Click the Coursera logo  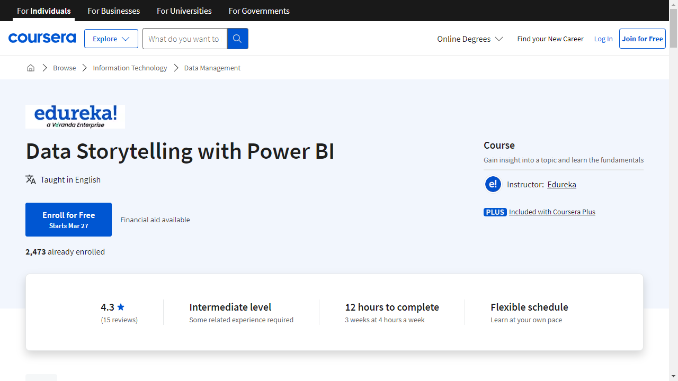tap(42, 38)
